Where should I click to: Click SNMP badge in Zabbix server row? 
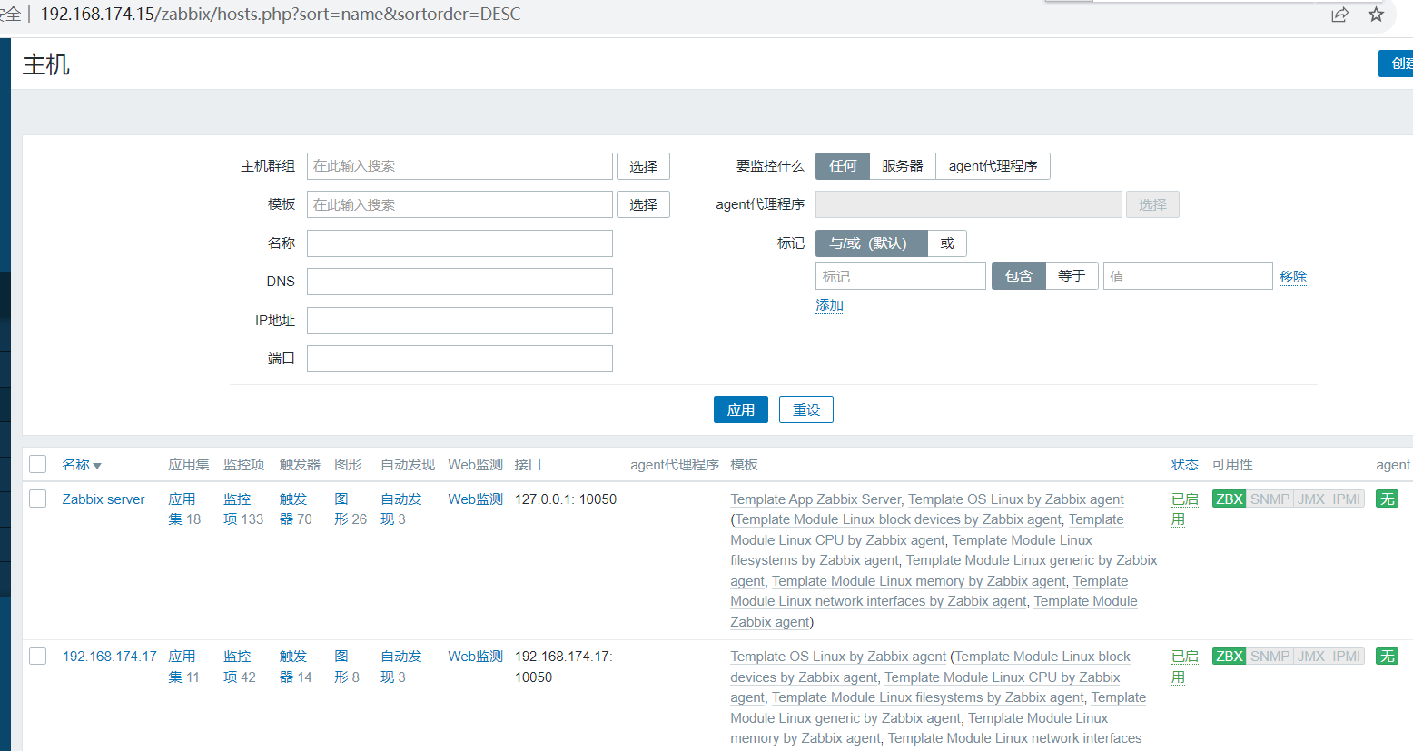(1270, 499)
